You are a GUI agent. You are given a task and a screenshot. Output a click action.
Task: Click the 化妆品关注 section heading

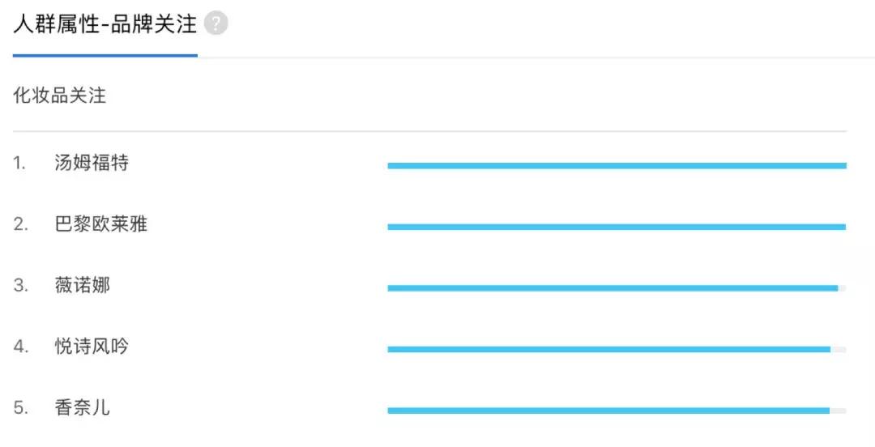tap(60, 96)
